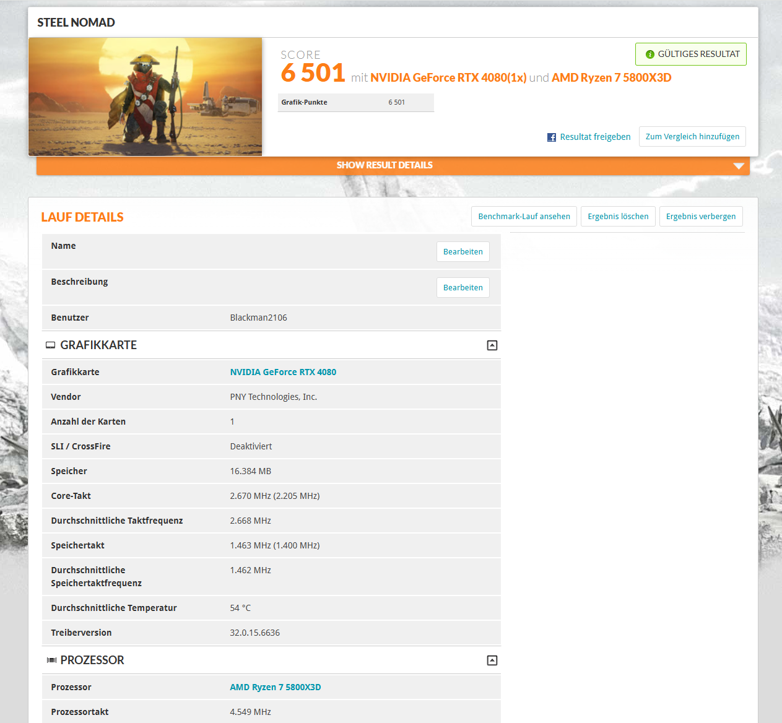This screenshot has height=723, width=782.
Task: Click the STEEL NOMAD title
Action: (x=76, y=22)
